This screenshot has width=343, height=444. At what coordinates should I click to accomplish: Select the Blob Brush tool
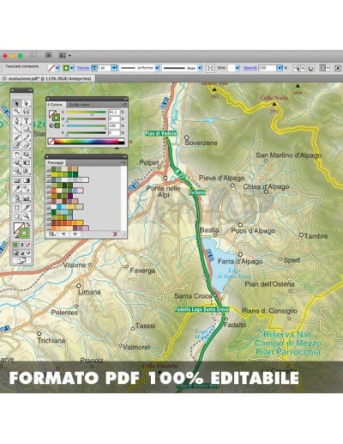tap(17, 145)
